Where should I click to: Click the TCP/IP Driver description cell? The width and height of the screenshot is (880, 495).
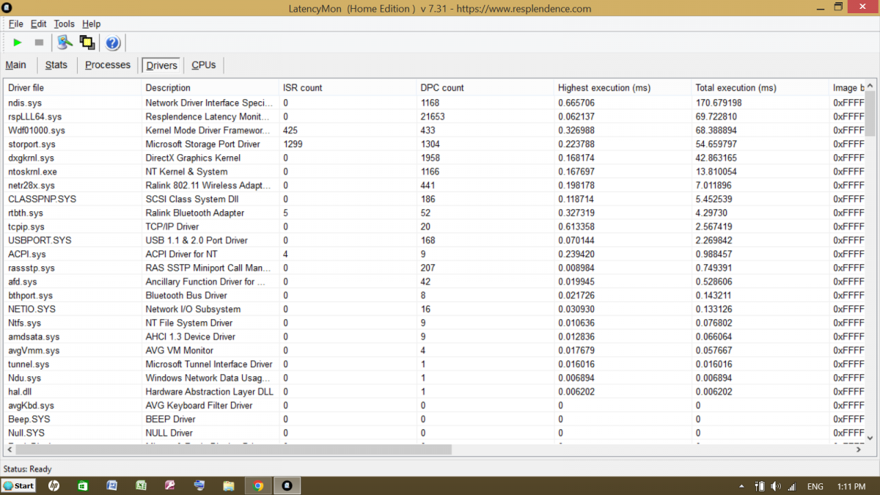tap(172, 227)
